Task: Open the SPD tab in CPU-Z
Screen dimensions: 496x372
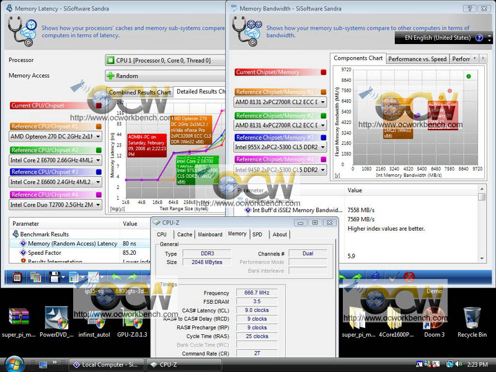Action: click(257, 234)
